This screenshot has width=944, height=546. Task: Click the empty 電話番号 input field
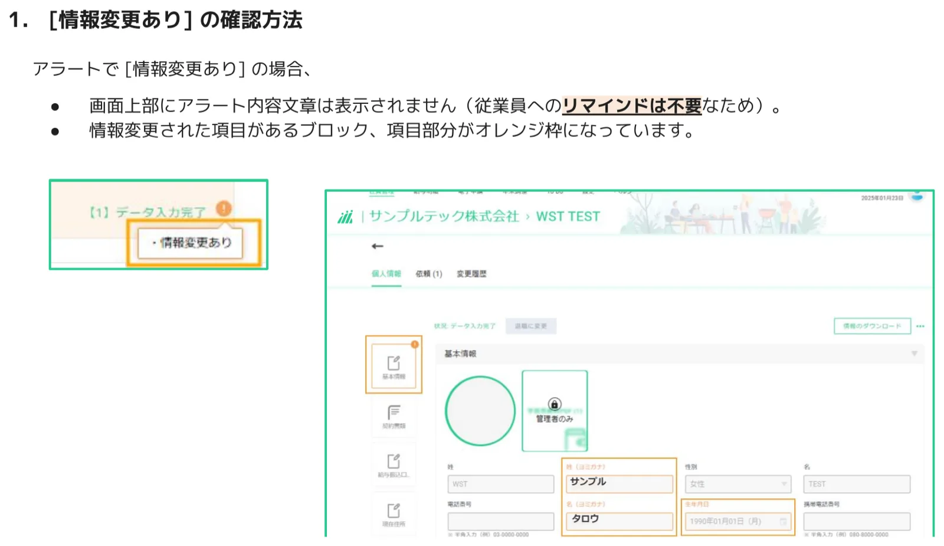[501, 521]
